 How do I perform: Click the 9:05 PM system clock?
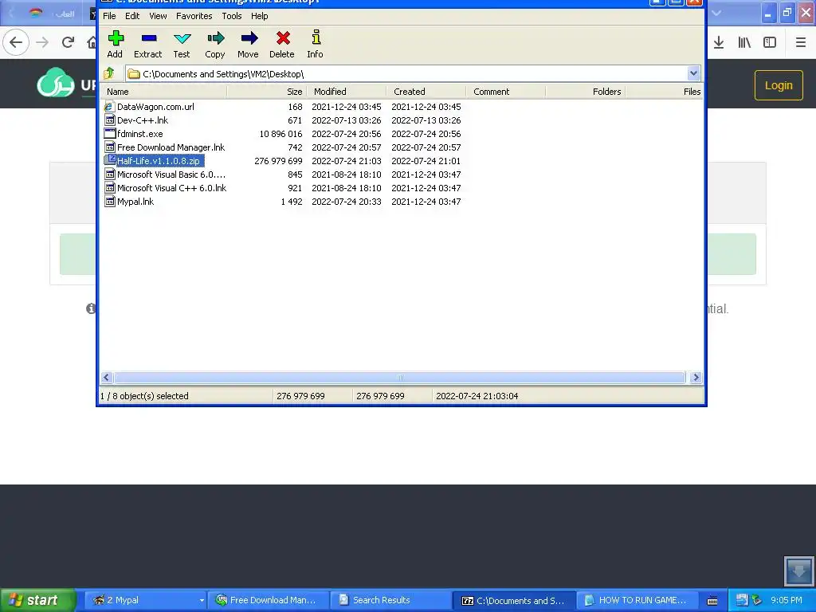click(787, 600)
